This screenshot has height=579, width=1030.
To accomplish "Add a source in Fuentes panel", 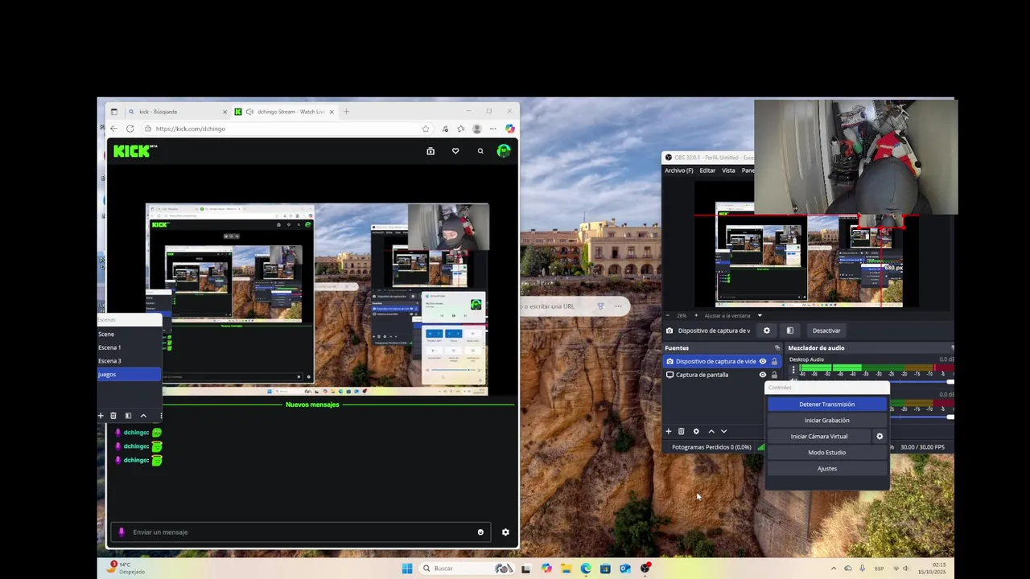I will point(668,432).
